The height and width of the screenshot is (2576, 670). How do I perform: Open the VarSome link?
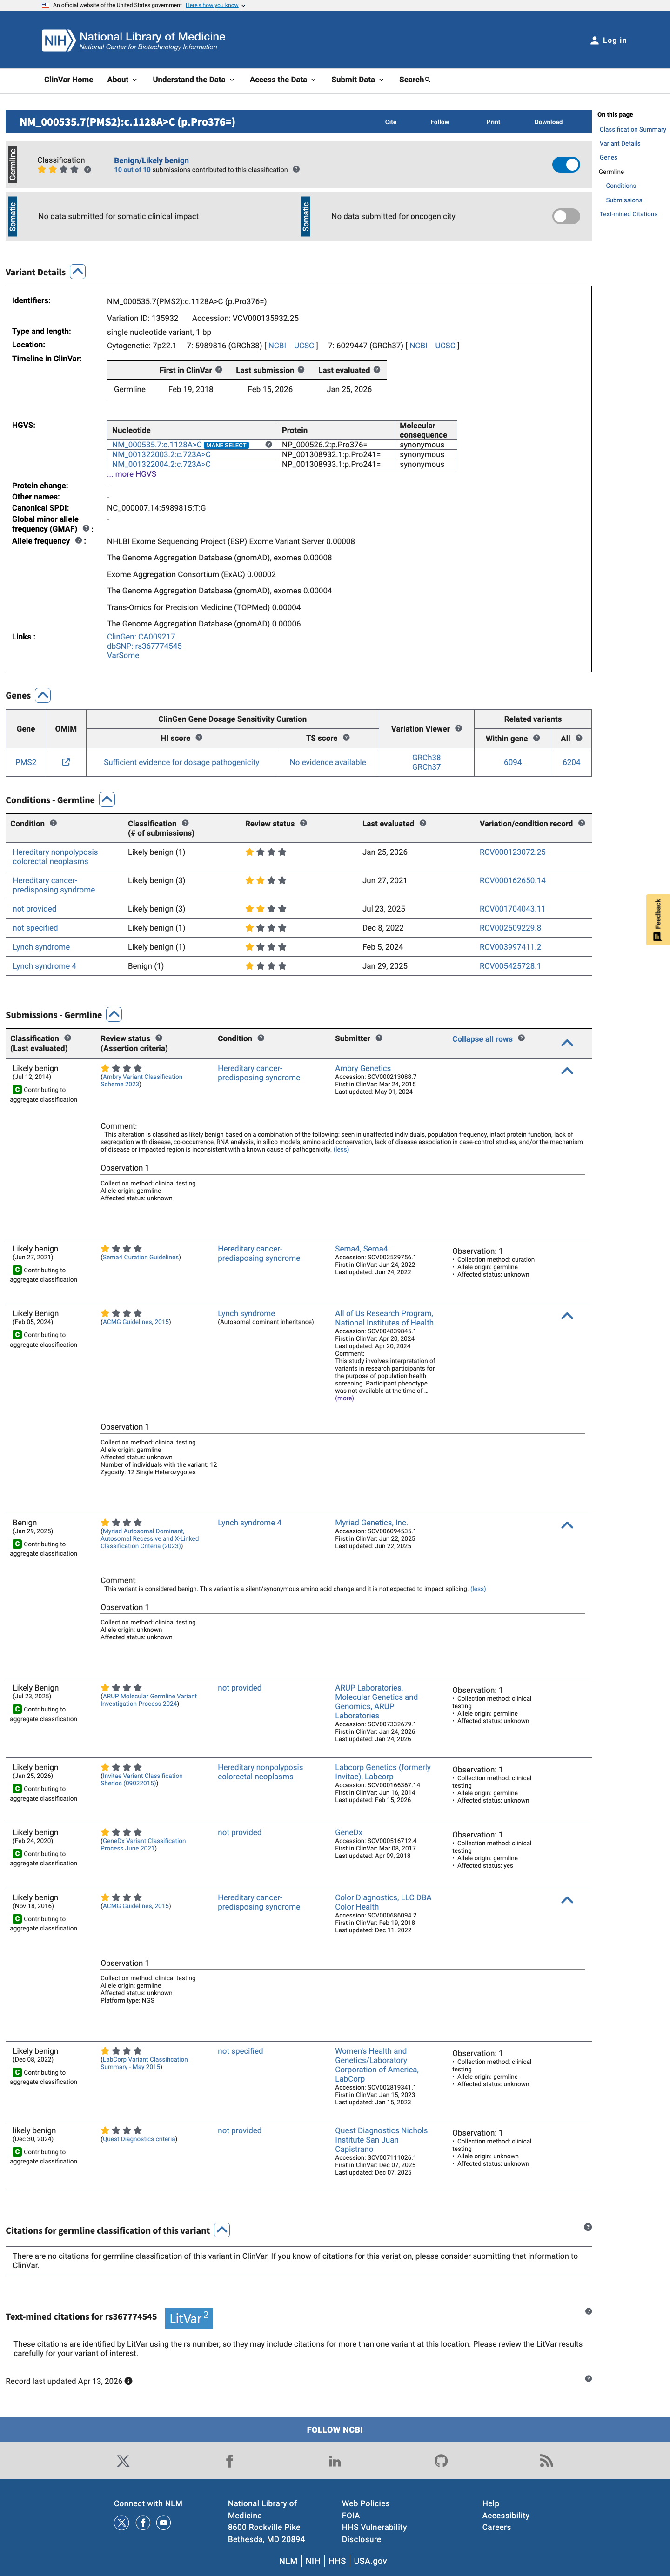[123, 656]
